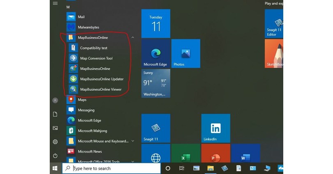
Task: Click the taskbar search box
Action: point(111,168)
